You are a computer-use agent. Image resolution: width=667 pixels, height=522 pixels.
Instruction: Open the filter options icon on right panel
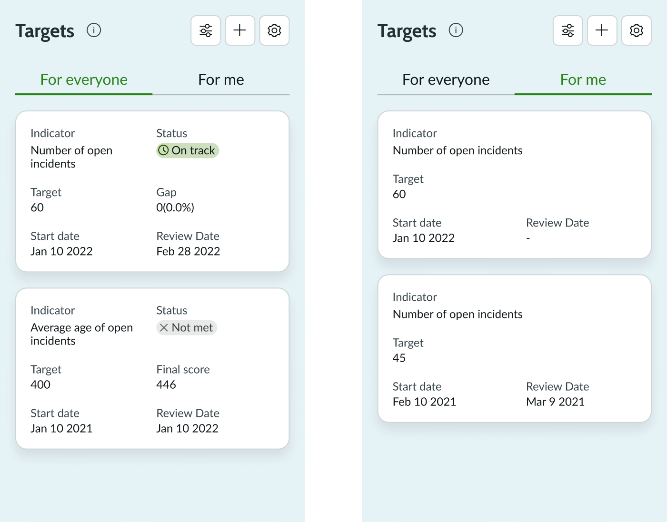pyautogui.click(x=567, y=30)
